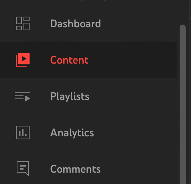This screenshot has height=184, width=191.
Task: Open the Playlists text label
Action: pyautogui.click(x=70, y=97)
